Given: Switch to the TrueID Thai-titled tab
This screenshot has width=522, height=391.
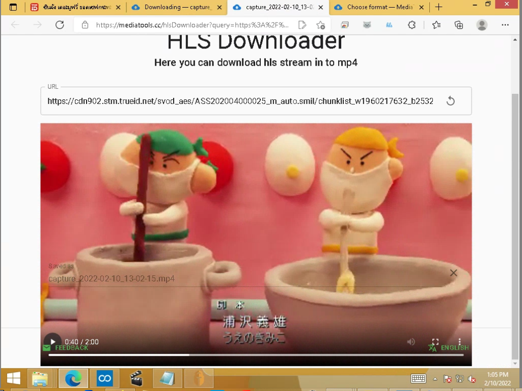Looking at the screenshot, I should [x=76, y=7].
